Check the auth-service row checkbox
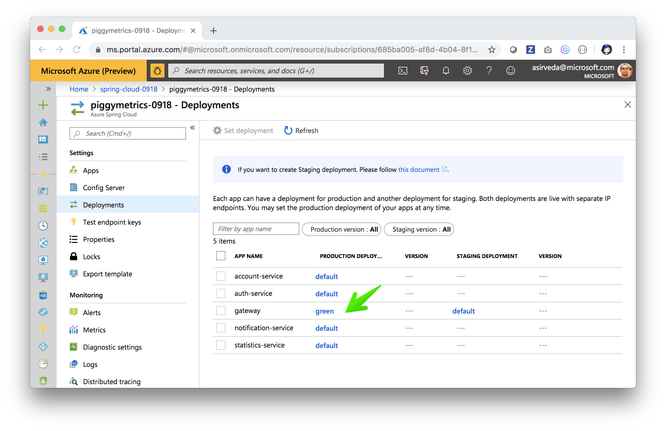Viewport: 666px width, 431px height. (221, 294)
